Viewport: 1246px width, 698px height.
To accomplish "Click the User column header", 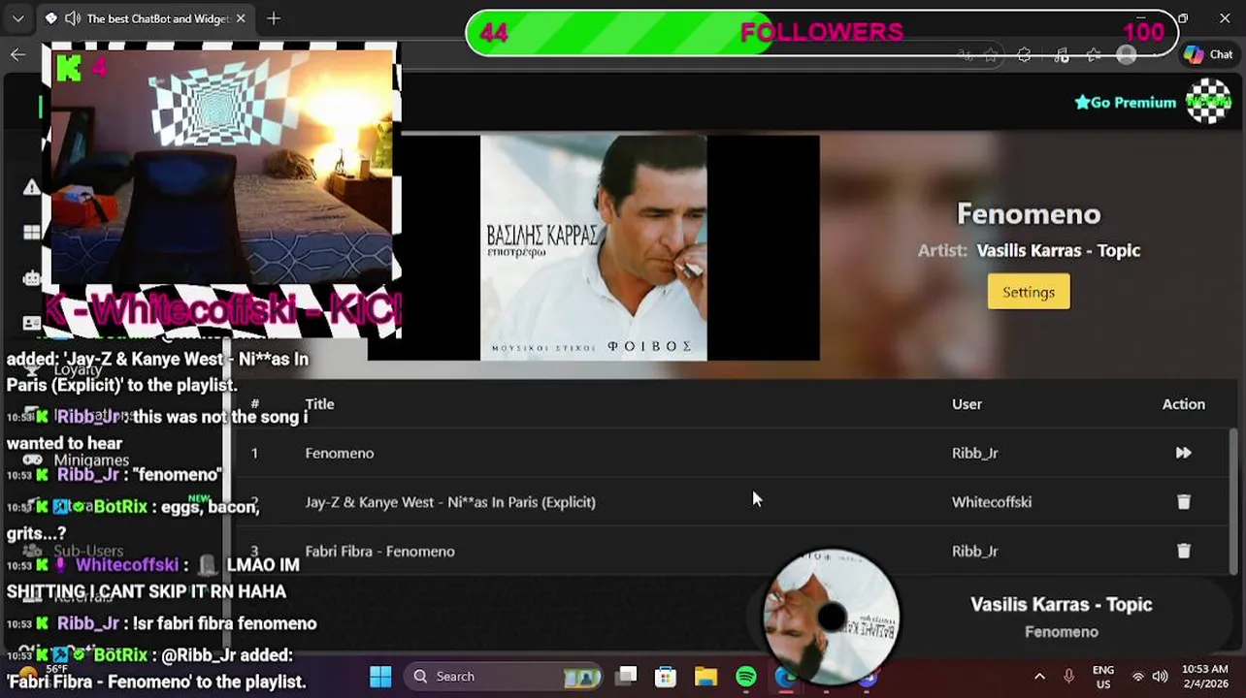I will tap(967, 404).
